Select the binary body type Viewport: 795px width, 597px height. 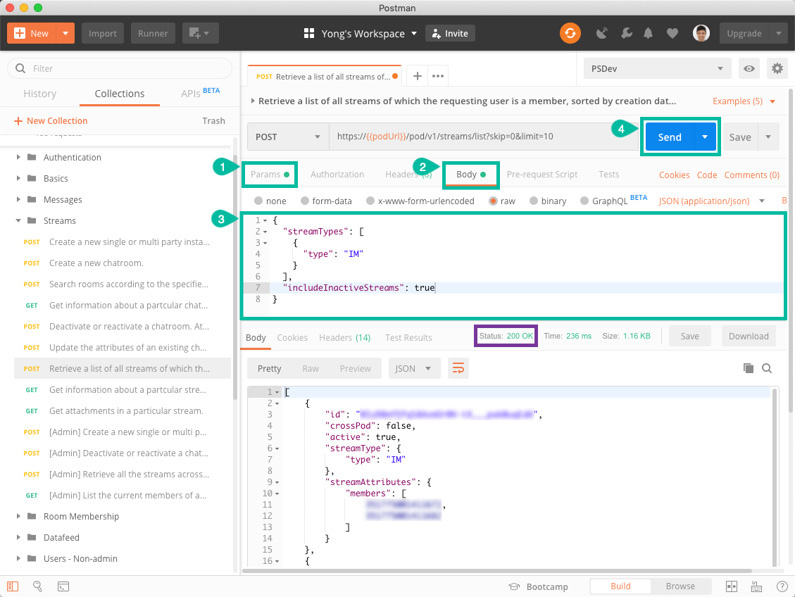[x=533, y=201]
